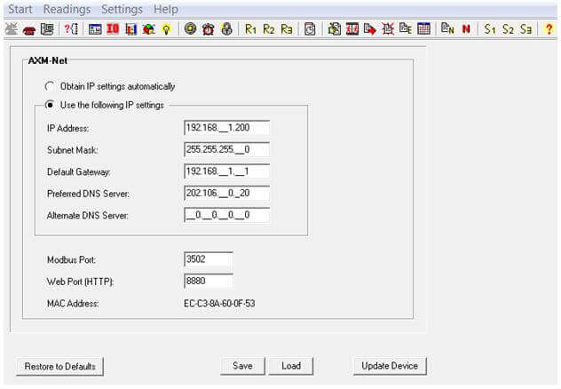
Task: Select Obtain IP settings automatically
Action: click(50, 86)
